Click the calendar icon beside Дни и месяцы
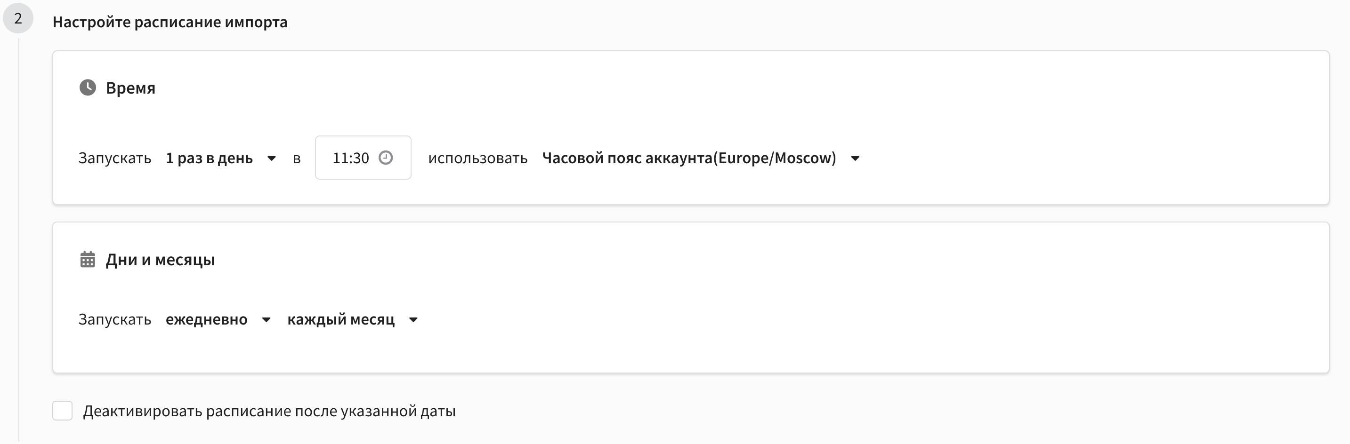Screen dimensions: 1350x444 pyautogui.click(x=88, y=259)
